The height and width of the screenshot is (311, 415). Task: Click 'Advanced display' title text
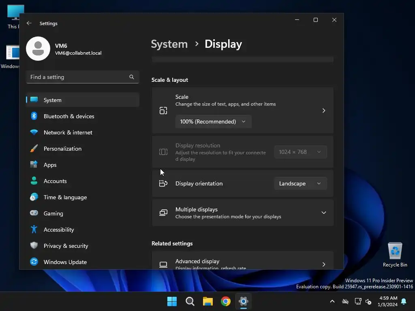coord(197,261)
